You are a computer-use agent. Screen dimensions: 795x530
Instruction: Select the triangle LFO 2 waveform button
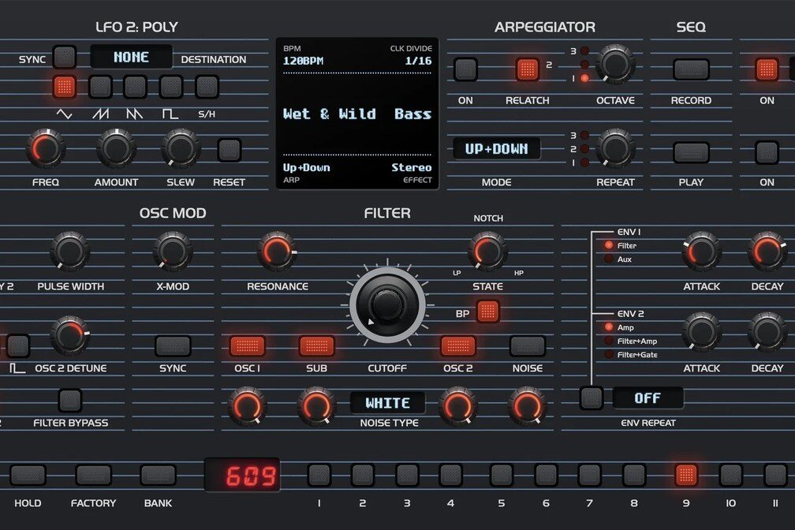[65, 87]
